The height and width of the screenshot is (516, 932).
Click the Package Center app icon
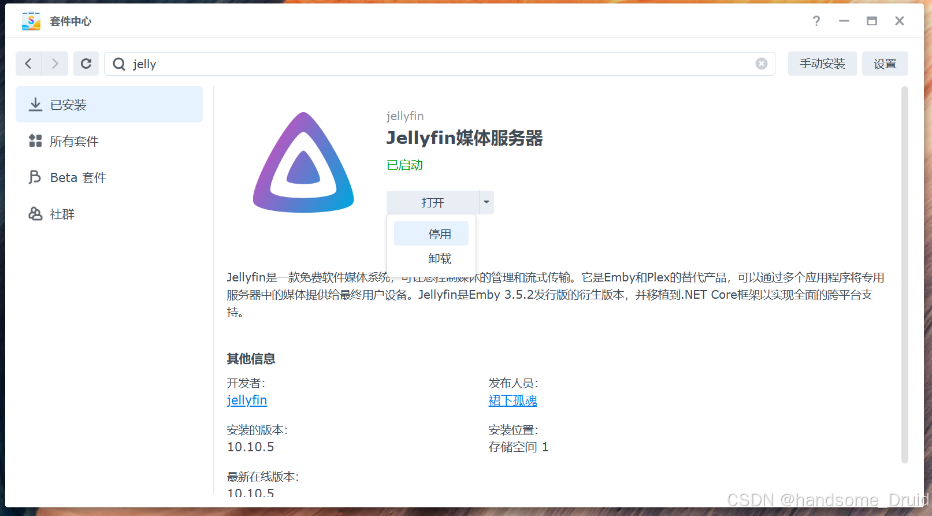[x=31, y=21]
